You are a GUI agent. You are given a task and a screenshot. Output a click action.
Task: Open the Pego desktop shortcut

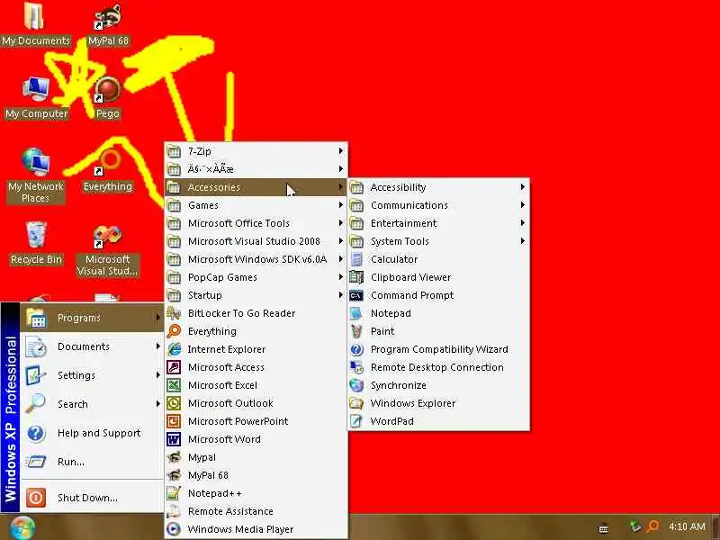click(x=107, y=98)
